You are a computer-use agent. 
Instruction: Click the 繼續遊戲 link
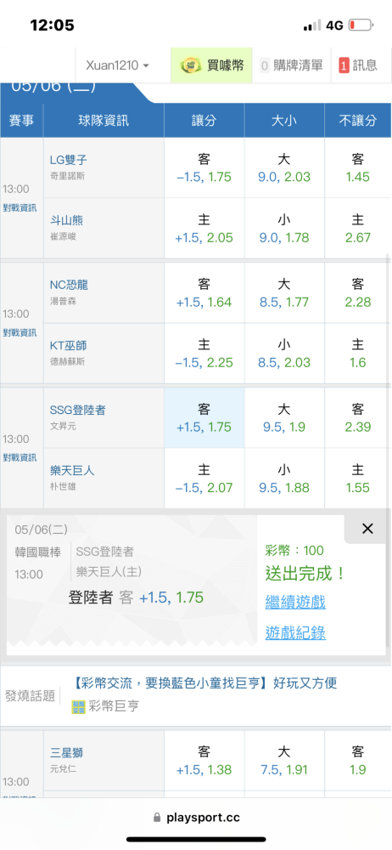[x=295, y=602]
